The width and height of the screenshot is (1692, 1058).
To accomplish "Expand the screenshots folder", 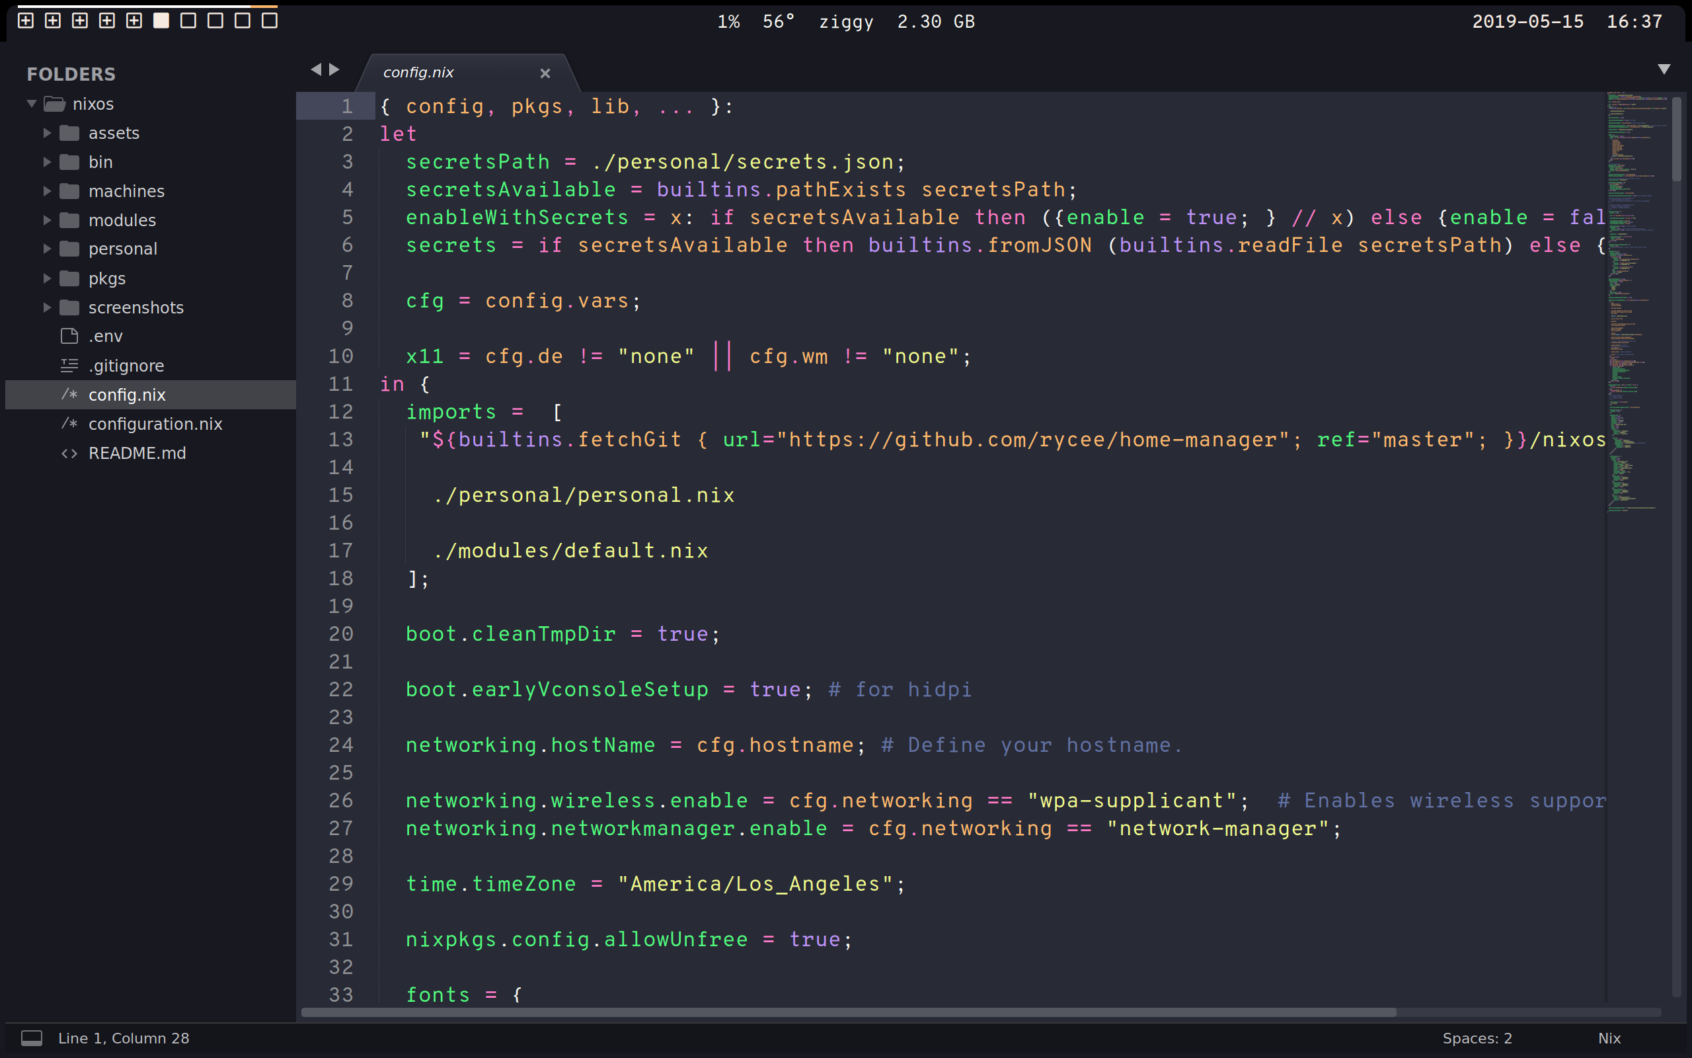I will coord(47,308).
